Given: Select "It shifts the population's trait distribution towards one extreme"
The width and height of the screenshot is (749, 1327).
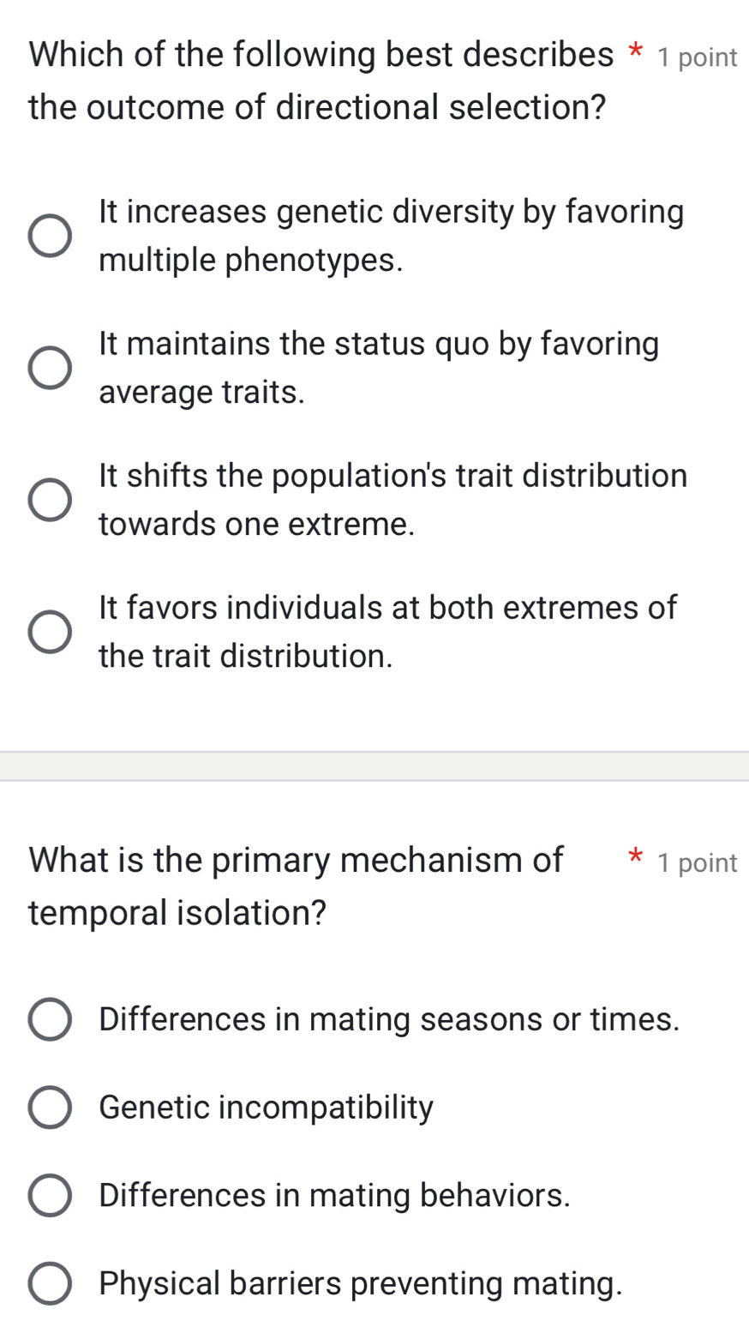Looking at the screenshot, I should pos(49,500).
